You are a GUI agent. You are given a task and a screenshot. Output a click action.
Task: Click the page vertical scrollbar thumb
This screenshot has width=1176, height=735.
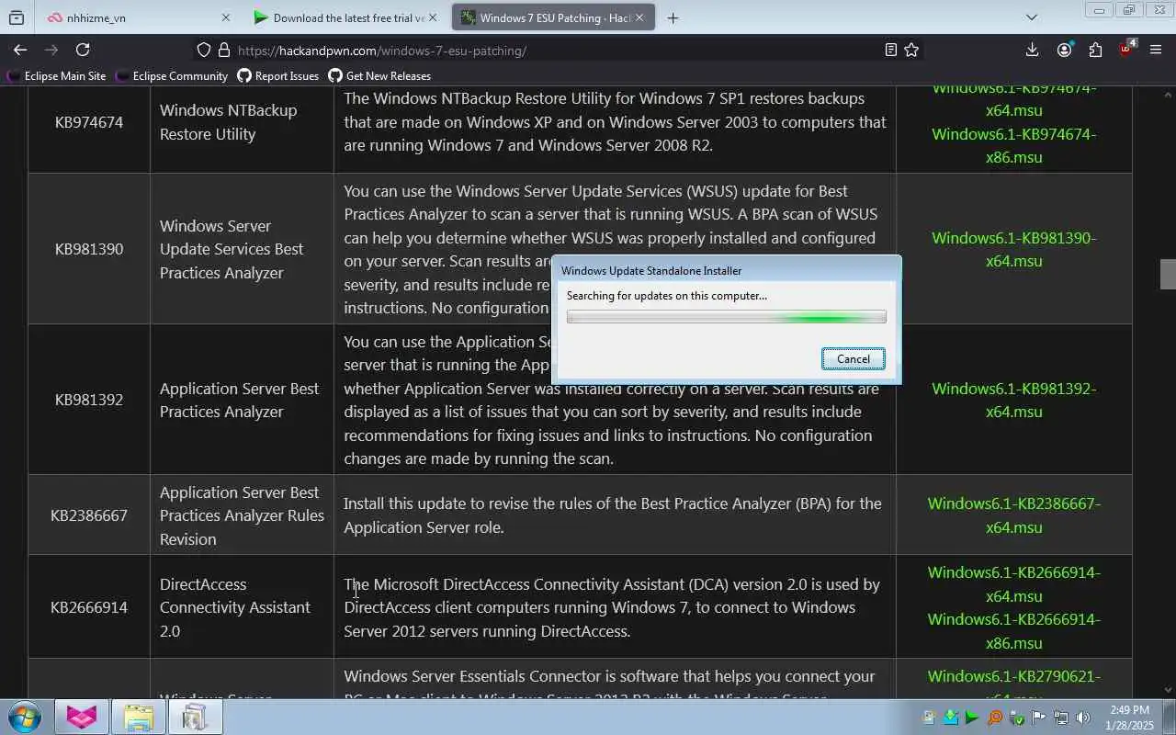tap(1168, 274)
